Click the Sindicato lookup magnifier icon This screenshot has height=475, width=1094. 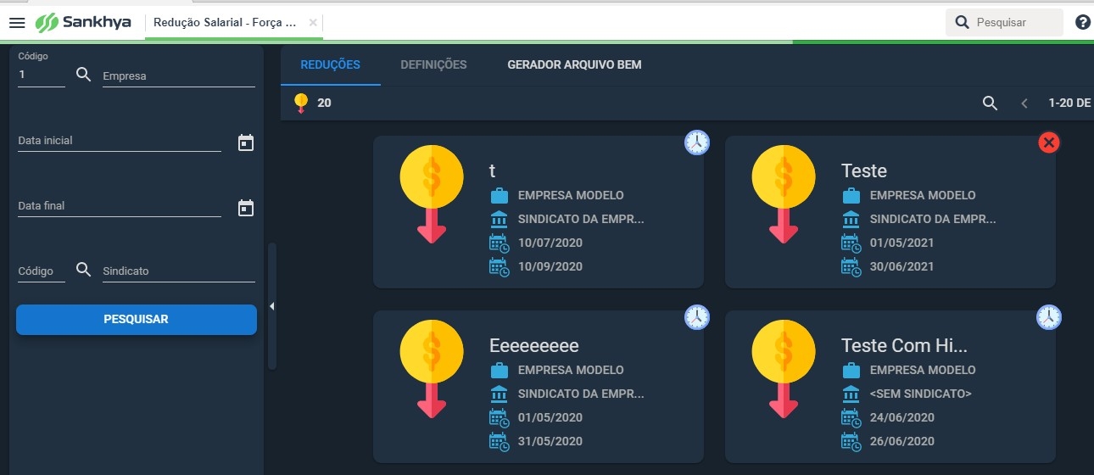coord(83,270)
